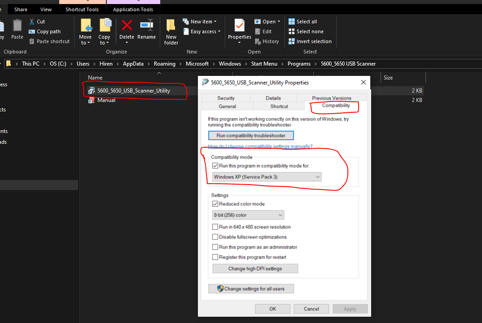Click Invert selection in ribbon
Image resolution: width=482 pixels, height=323 pixels.
[310, 41]
